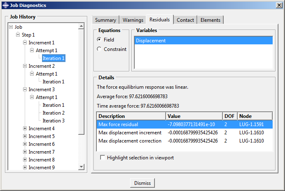Go to the Contact tab
This screenshot has width=285, height=191.
click(x=185, y=20)
